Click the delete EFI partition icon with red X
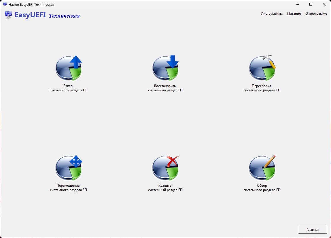The width and height of the screenshot is (331, 238). click(165, 168)
